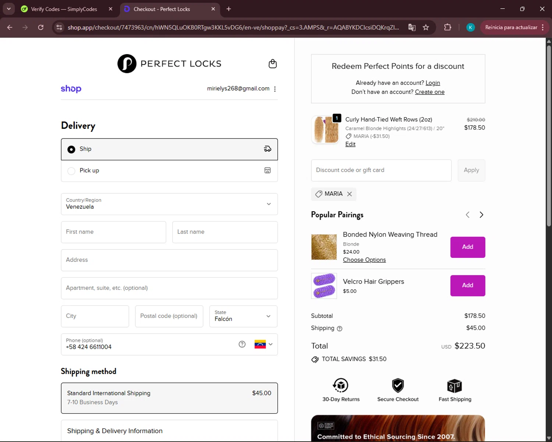Image resolution: width=552 pixels, height=442 pixels.
Task: Open Chrome menu next to Reinicia para actualizar
Action: tap(543, 27)
